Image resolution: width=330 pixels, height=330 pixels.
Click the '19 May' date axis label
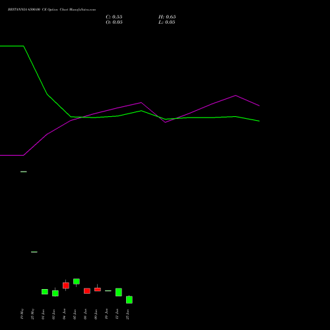(22, 314)
